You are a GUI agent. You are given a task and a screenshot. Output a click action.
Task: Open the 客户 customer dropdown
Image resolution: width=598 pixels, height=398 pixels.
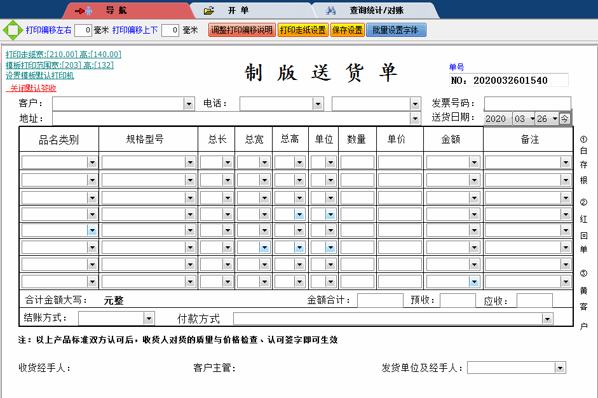coord(189,103)
